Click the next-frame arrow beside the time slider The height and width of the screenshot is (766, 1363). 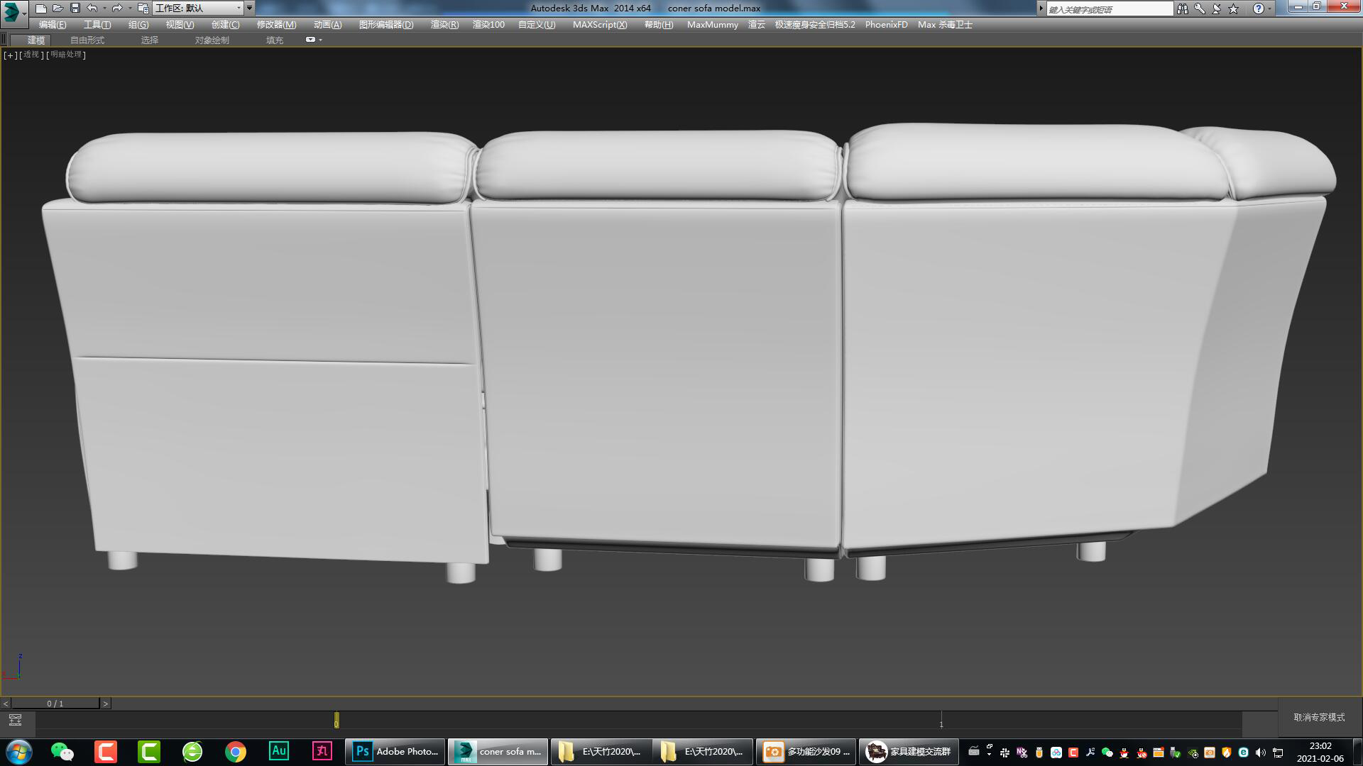(x=106, y=703)
